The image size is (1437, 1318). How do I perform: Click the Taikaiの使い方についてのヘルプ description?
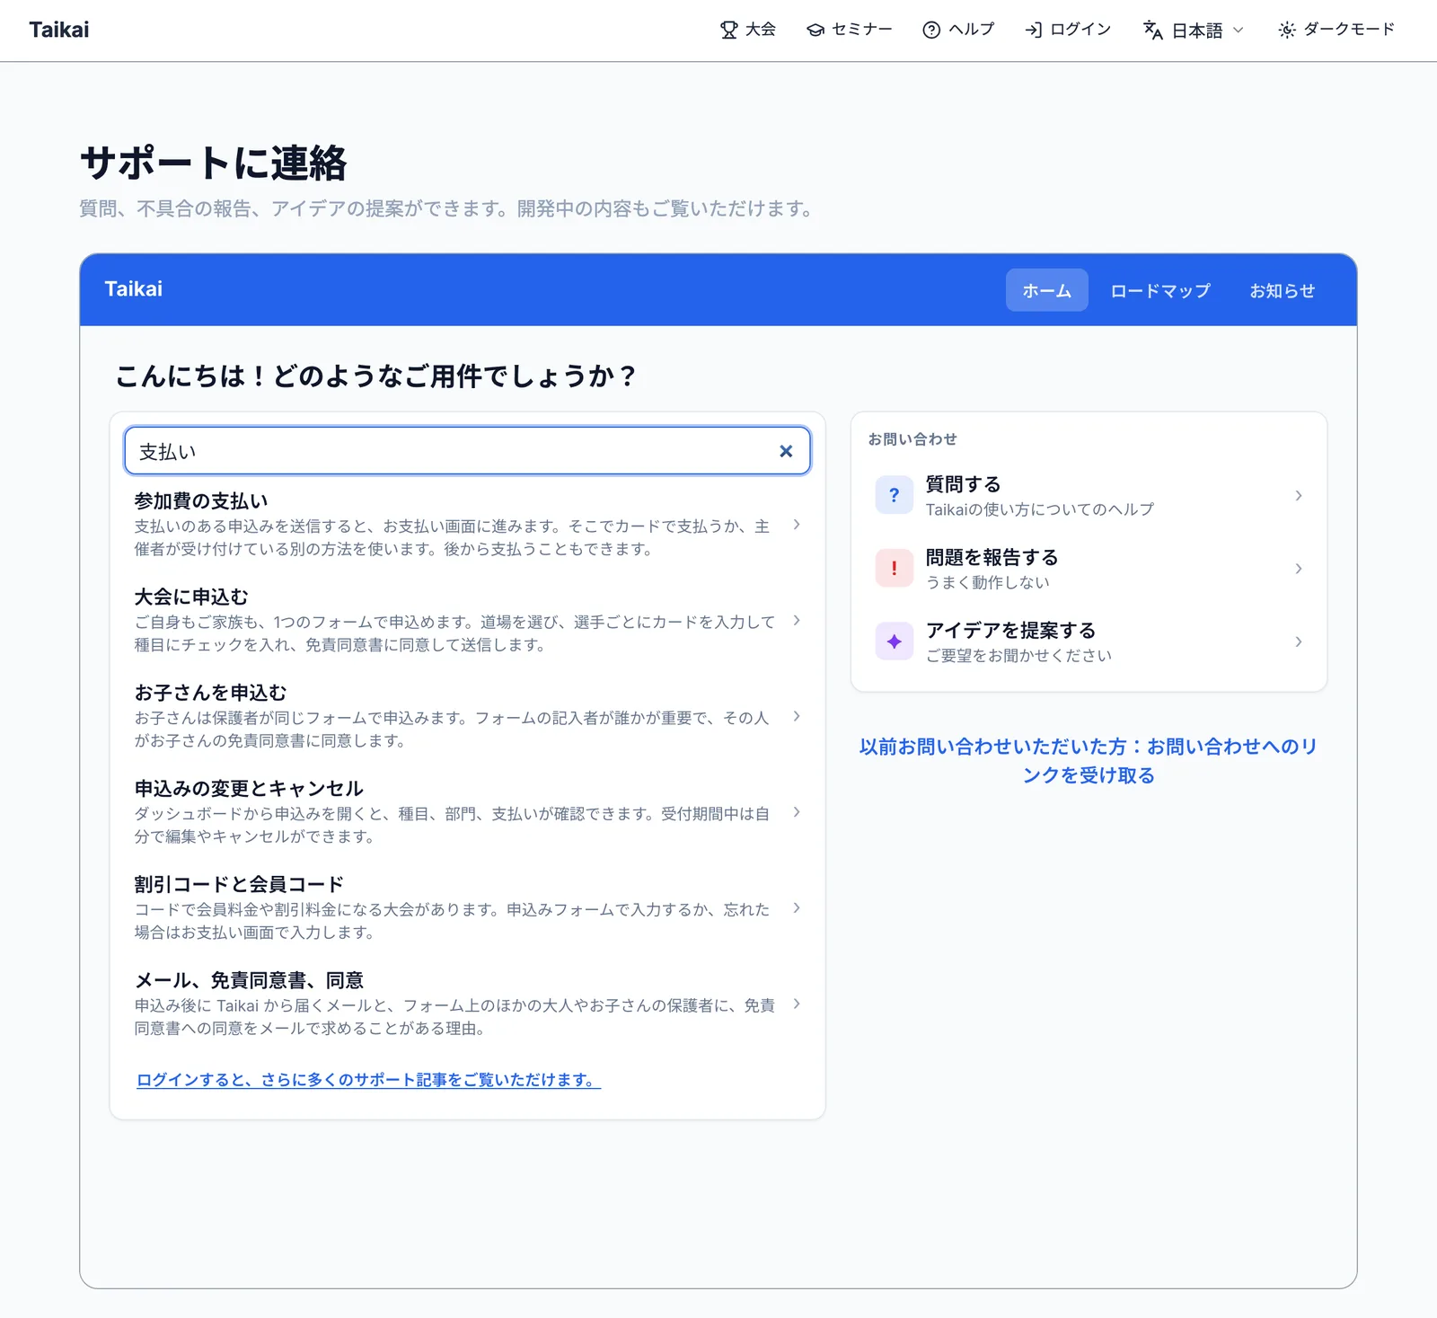[1040, 509]
